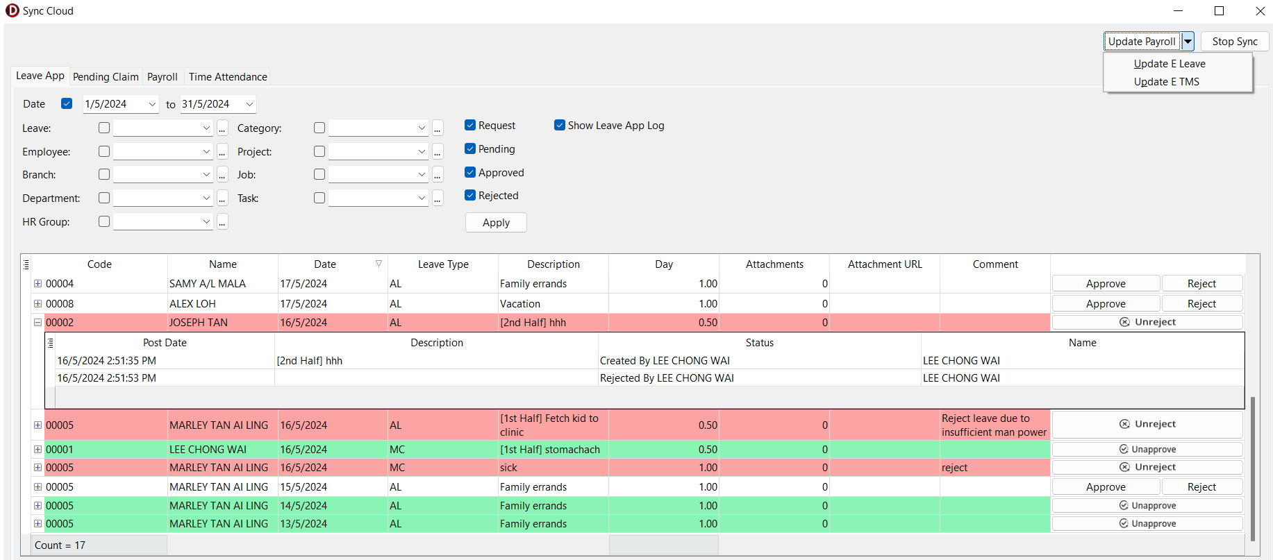
Task: Click the Date column sort arrow
Action: 378,264
